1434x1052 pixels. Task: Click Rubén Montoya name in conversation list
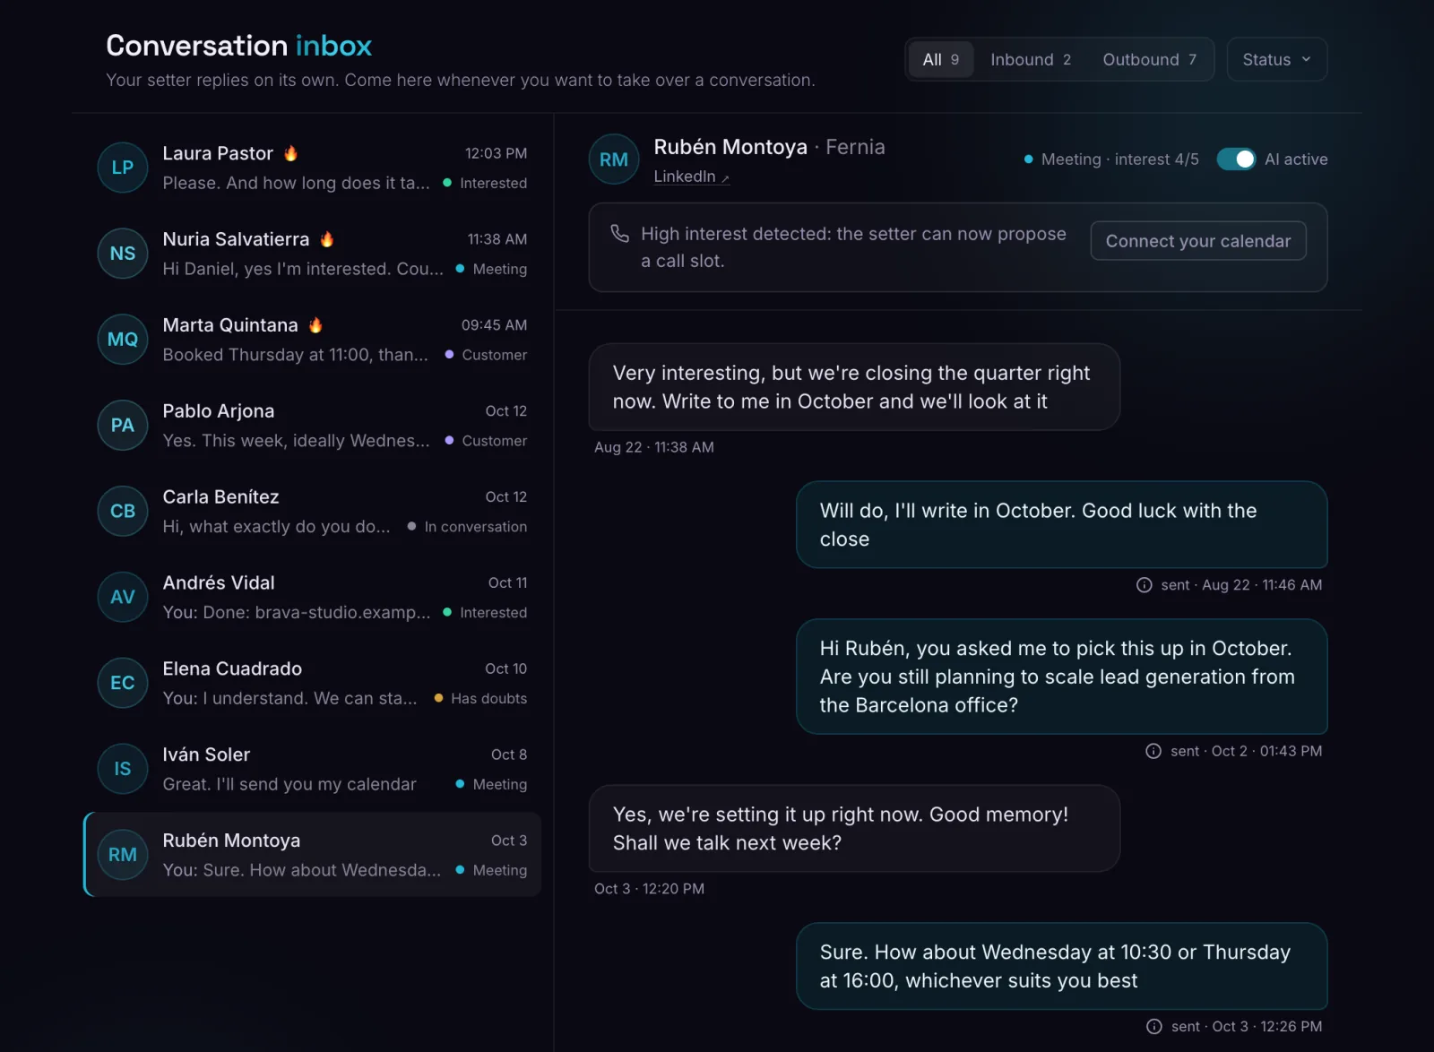point(231,841)
